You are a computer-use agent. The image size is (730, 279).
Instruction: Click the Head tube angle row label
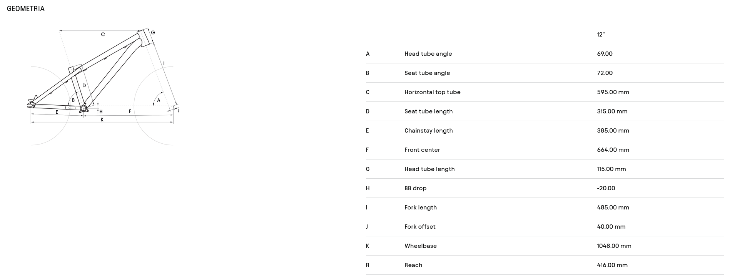point(428,54)
